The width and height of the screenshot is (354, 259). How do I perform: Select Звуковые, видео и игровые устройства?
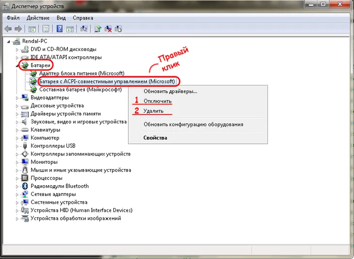[79, 121]
